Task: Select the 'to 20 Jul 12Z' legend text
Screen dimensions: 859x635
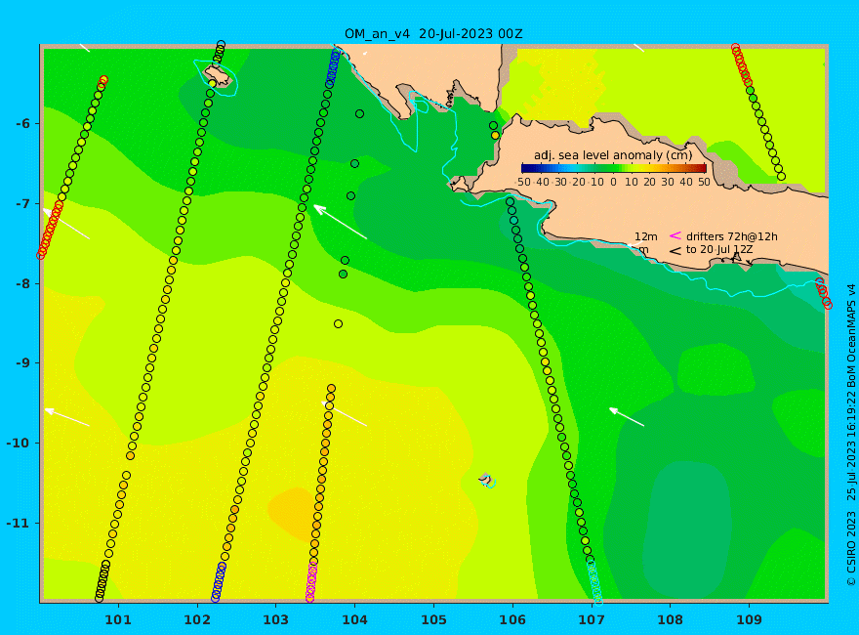Action: coord(719,249)
